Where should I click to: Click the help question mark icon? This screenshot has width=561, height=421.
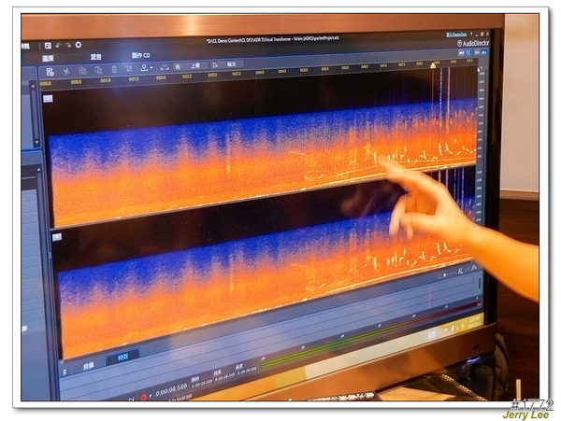click(471, 34)
